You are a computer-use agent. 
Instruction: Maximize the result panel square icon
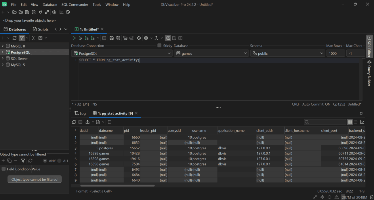361,113
